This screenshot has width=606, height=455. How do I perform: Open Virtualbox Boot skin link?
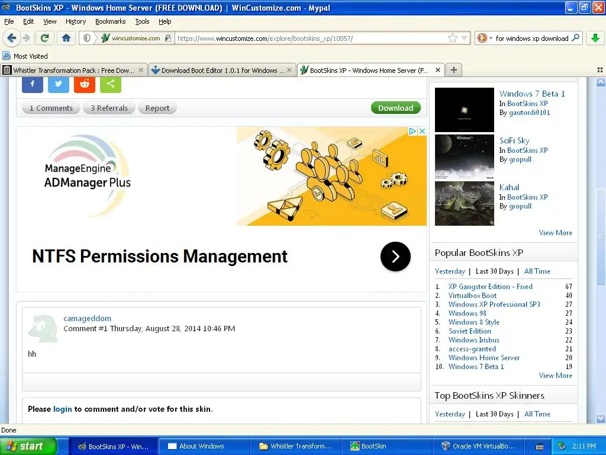coord(472,296)
